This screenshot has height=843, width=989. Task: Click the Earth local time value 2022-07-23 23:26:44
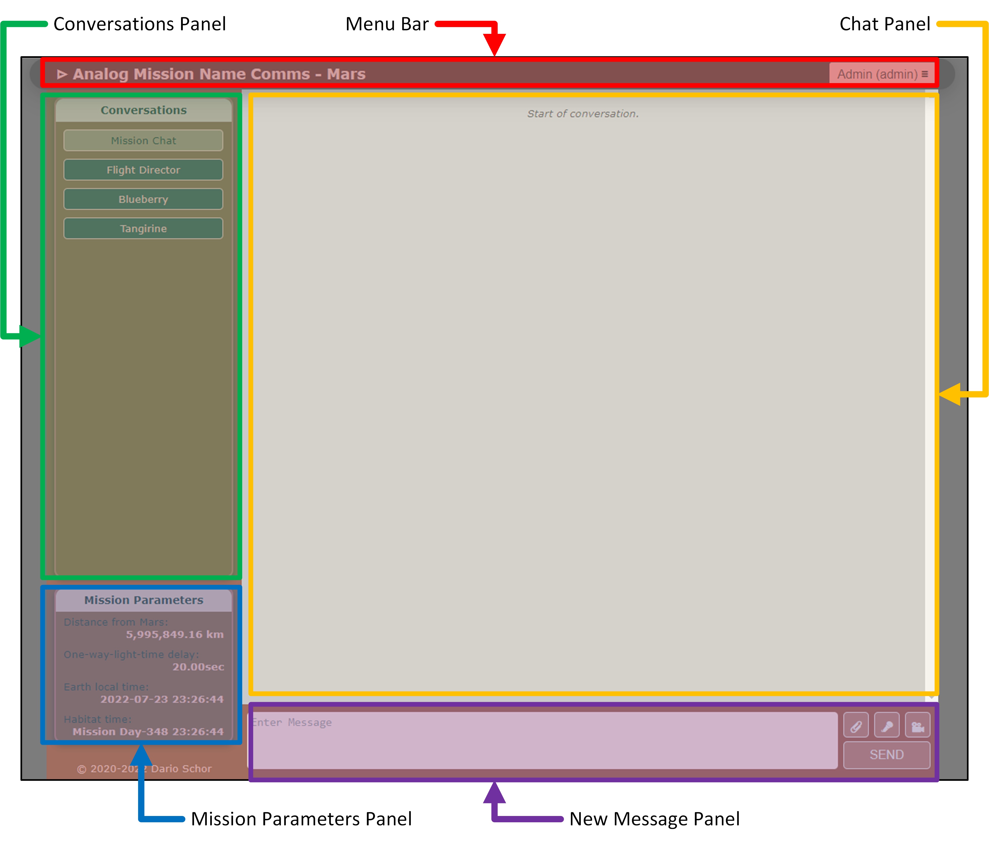pos(162,699)
